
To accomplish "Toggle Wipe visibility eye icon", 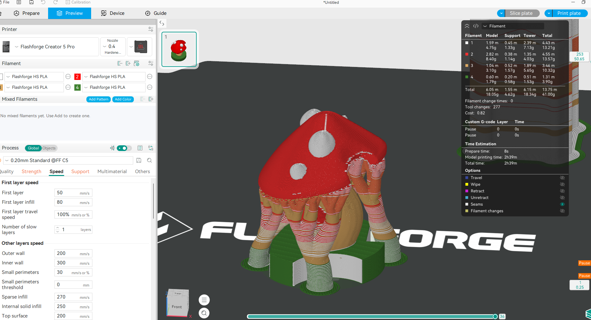I will tap(562, 184).
